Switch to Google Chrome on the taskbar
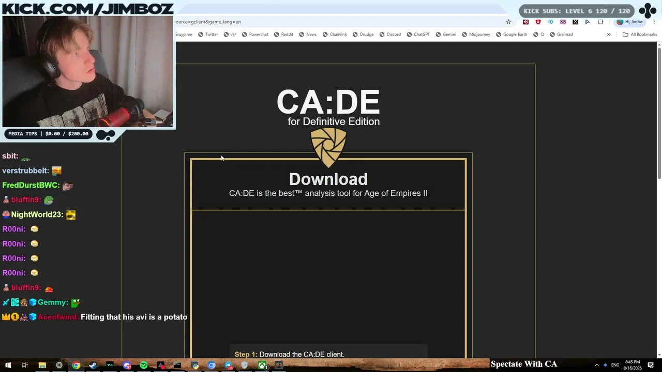This screenshot has height=372, width=662. click(76, 365)
